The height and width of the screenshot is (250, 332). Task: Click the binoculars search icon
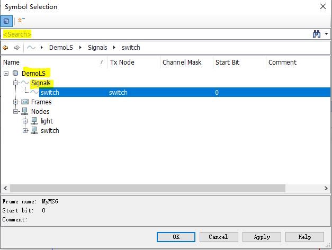point(317,34)
